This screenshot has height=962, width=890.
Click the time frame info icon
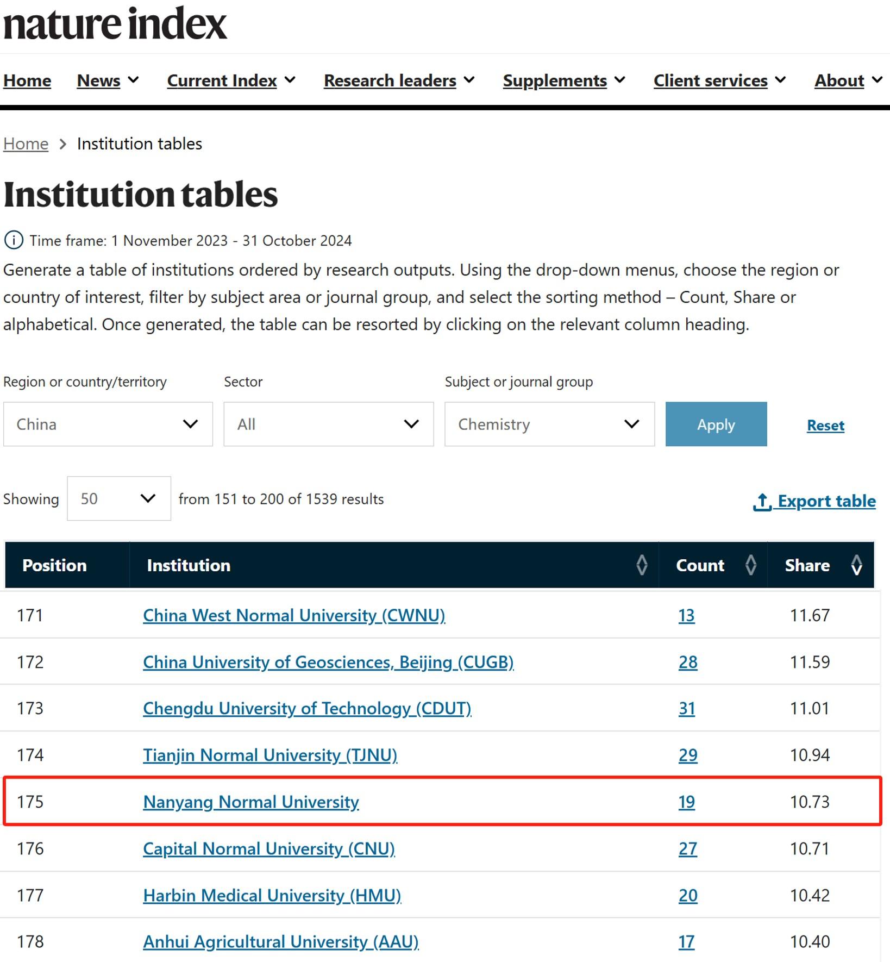(x=14, y=240)
